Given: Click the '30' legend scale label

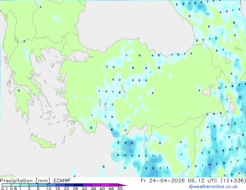Looking at the screenshot, I should pos(84,188).
